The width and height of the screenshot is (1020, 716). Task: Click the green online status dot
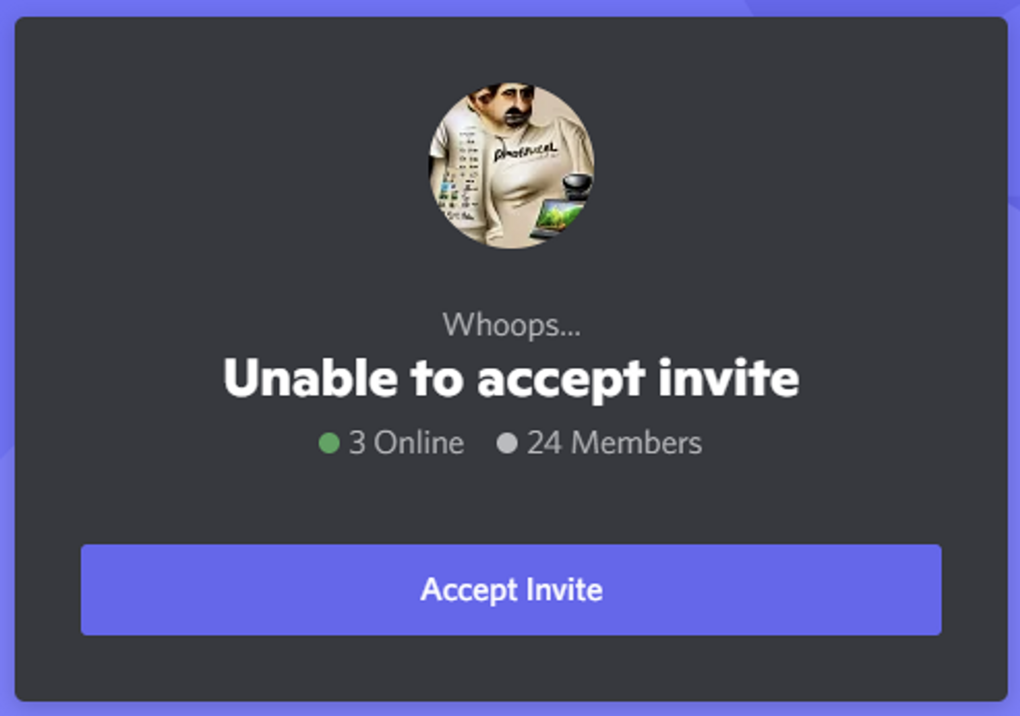329,443
